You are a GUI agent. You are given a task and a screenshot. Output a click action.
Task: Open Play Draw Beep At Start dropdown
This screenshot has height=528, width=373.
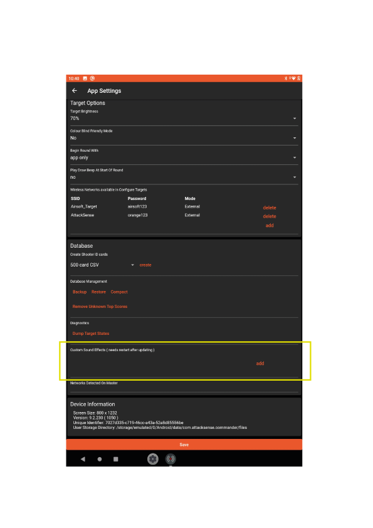184,177
